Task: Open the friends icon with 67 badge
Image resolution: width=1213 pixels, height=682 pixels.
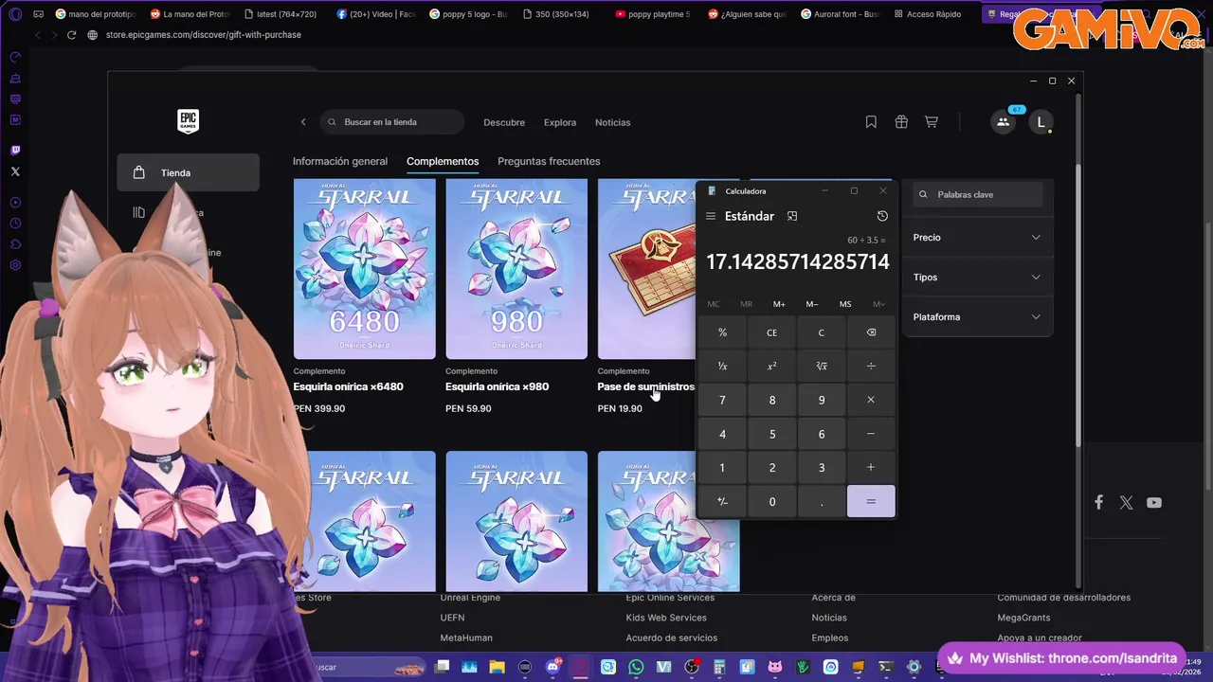Action: point(1003,121)
